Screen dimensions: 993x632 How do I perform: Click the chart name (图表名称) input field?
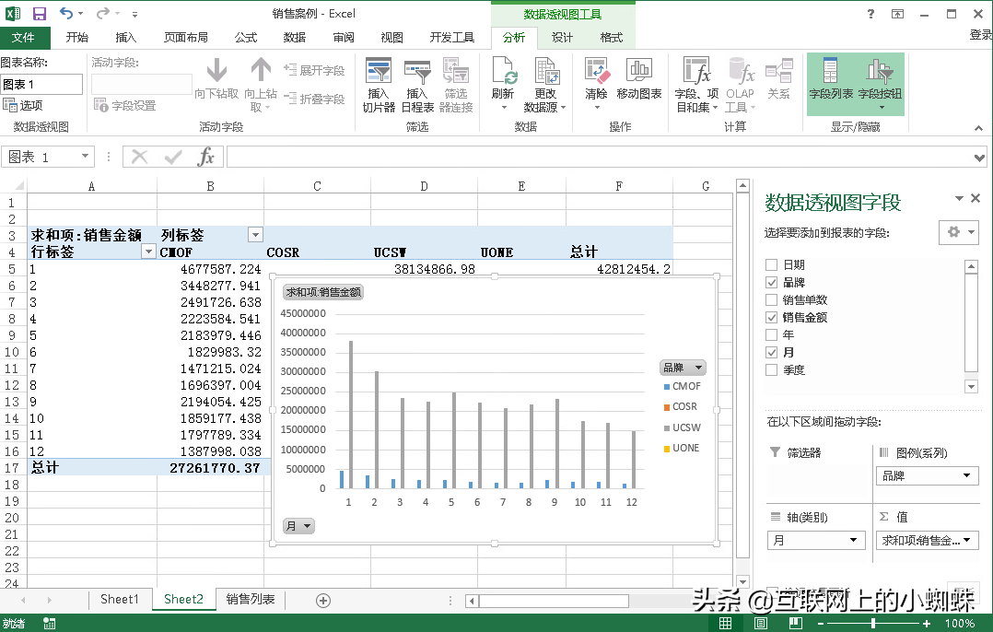click(41, 84)
